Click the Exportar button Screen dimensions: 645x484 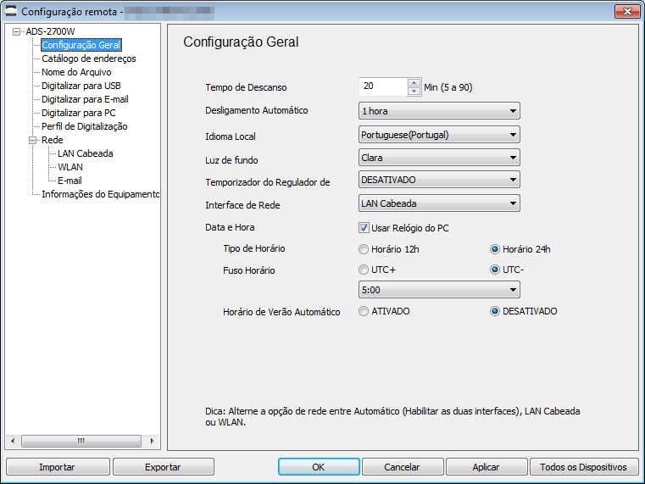tap(164, 467)
